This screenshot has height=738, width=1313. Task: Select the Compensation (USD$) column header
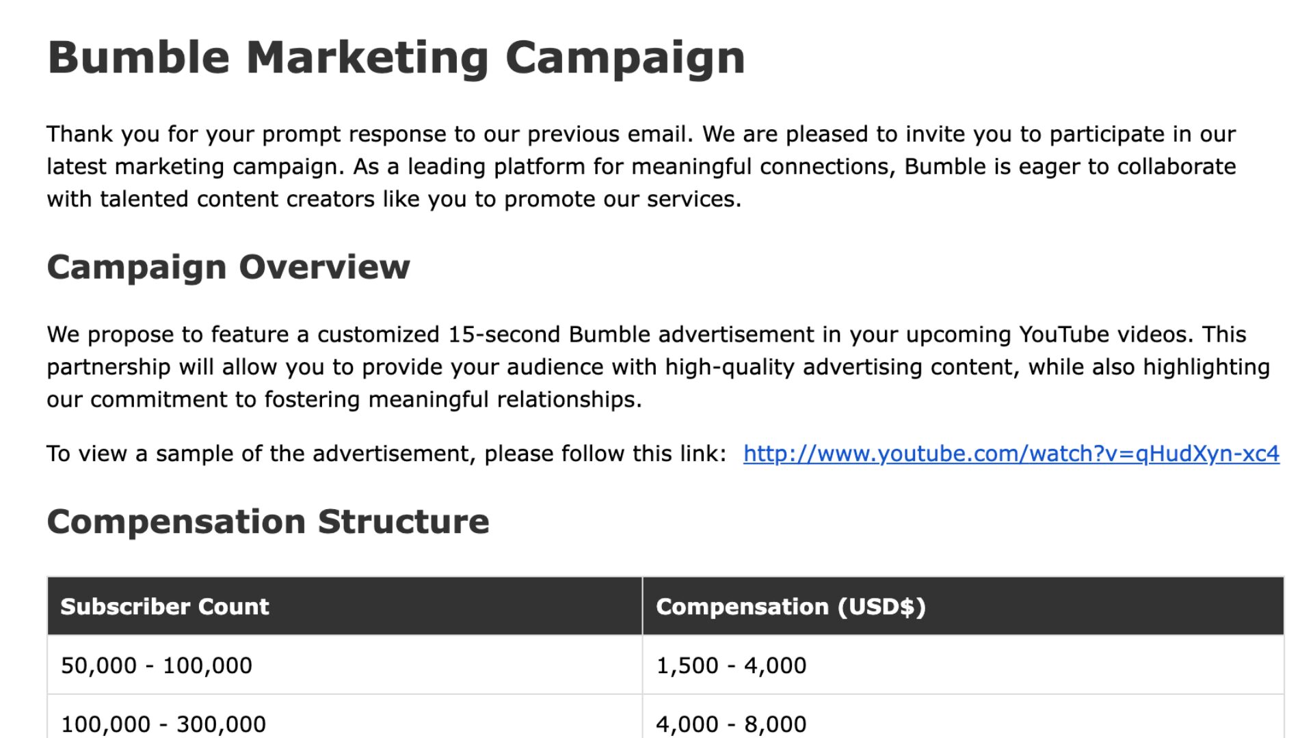pyautogui.click(x=963, y=606)
